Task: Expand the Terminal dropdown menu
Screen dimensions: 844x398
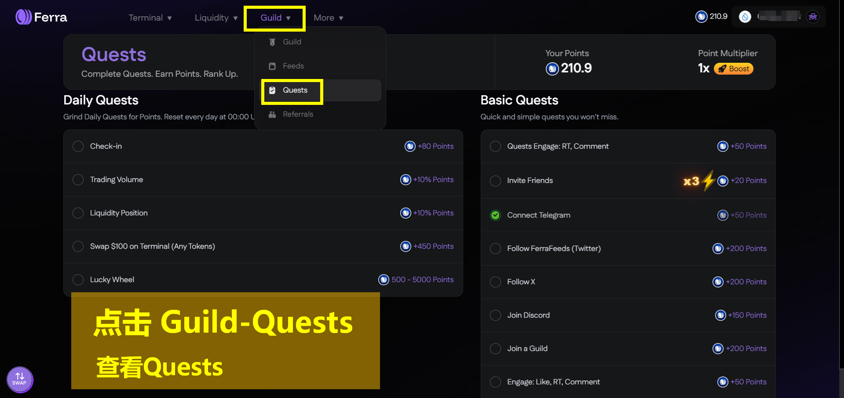Action: tap(150, 18)
